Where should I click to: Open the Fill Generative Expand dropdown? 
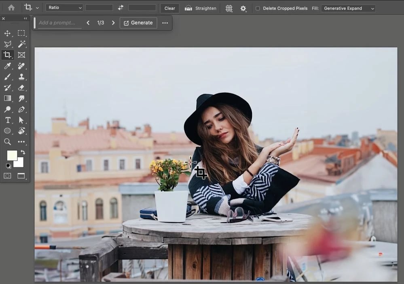(x=348, y=8)
